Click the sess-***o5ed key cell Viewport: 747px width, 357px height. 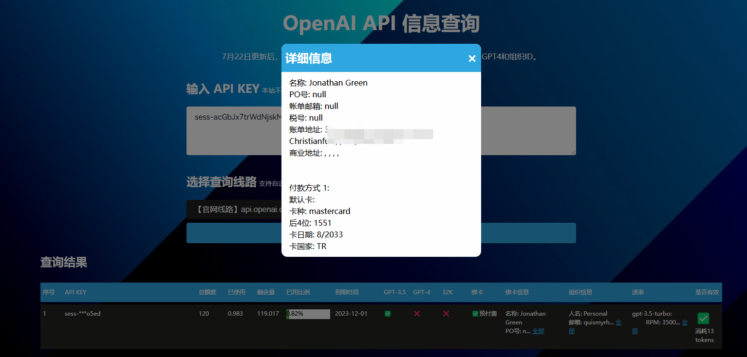(x=83, y=314)
